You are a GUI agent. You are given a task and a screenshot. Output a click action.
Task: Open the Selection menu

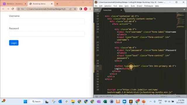(108, 6)
